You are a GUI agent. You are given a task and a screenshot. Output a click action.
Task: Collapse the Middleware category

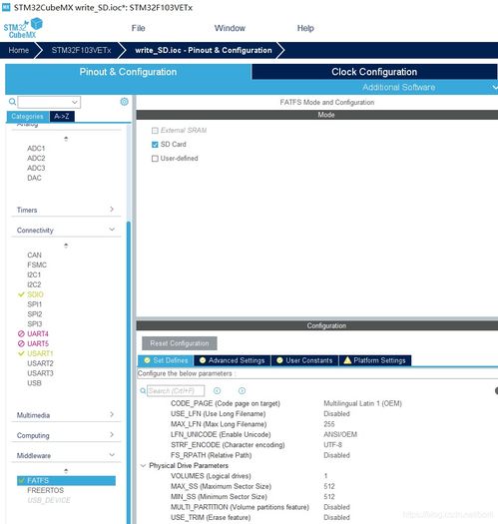112,455
